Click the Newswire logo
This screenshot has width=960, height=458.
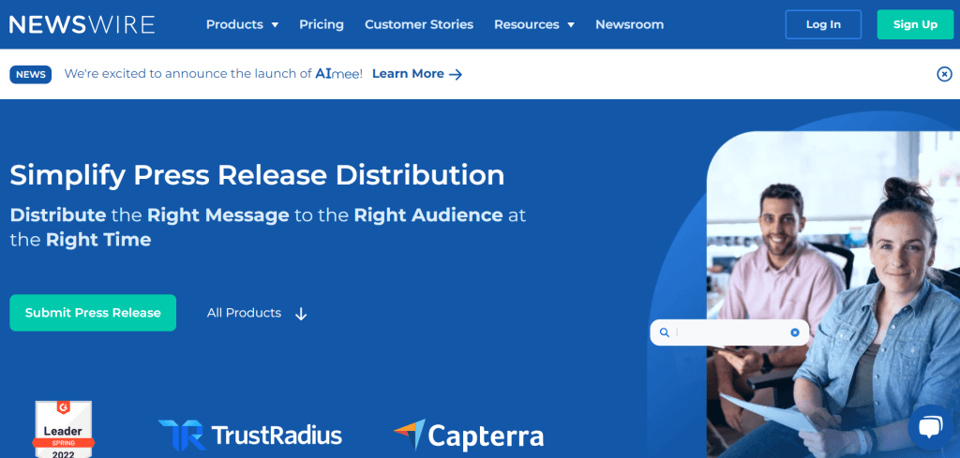[82, 24]
